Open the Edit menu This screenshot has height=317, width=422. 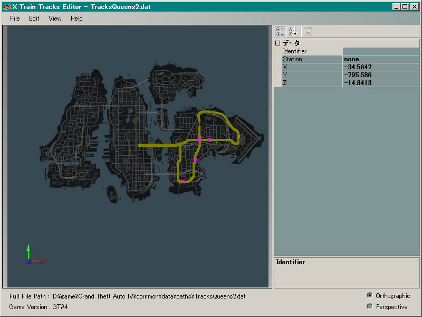(34, 18)
